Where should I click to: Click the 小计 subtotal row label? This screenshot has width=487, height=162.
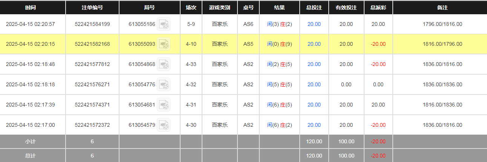coord(31,142)
